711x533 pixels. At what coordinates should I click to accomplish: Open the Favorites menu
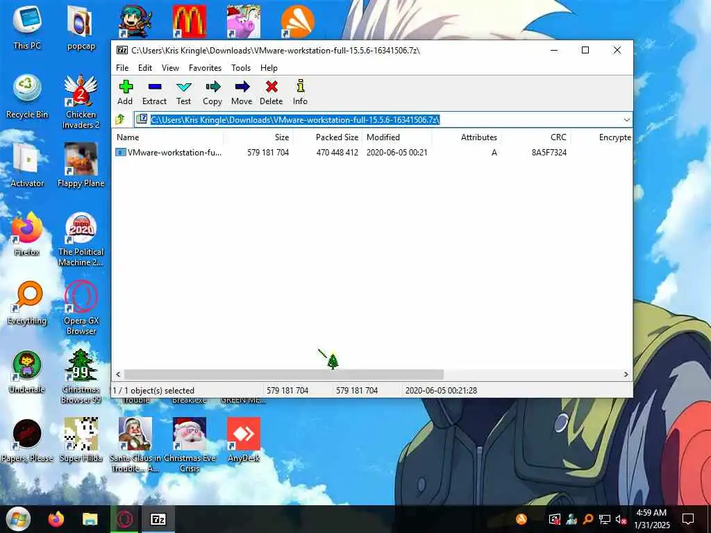coord(205,68)
